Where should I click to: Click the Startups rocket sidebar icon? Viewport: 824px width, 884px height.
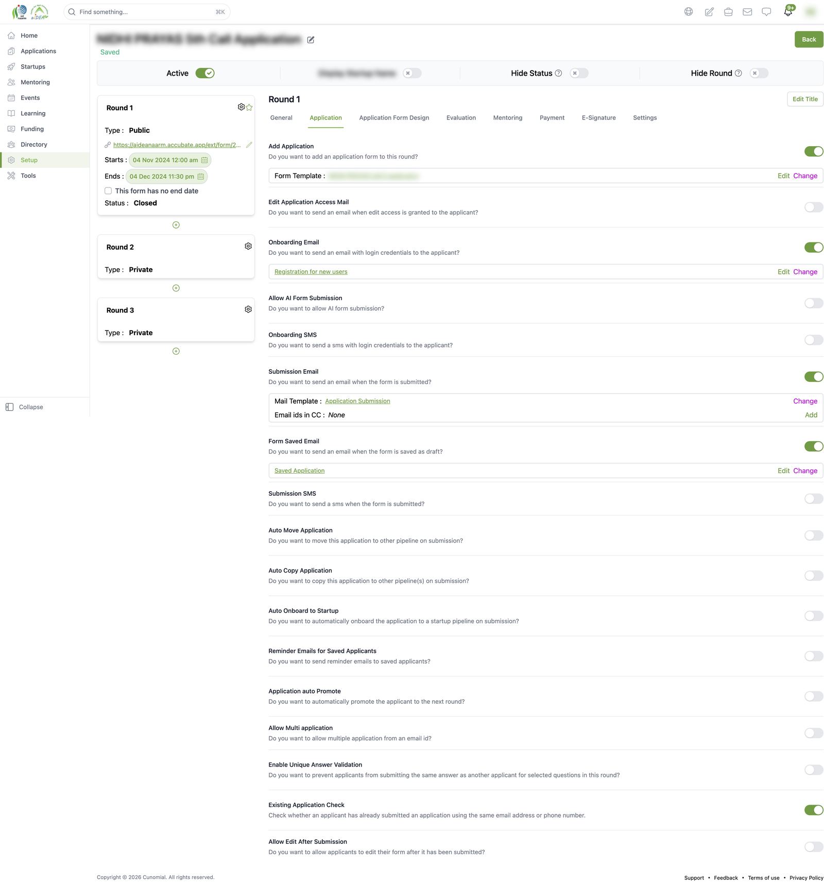[x=11, y=67]
